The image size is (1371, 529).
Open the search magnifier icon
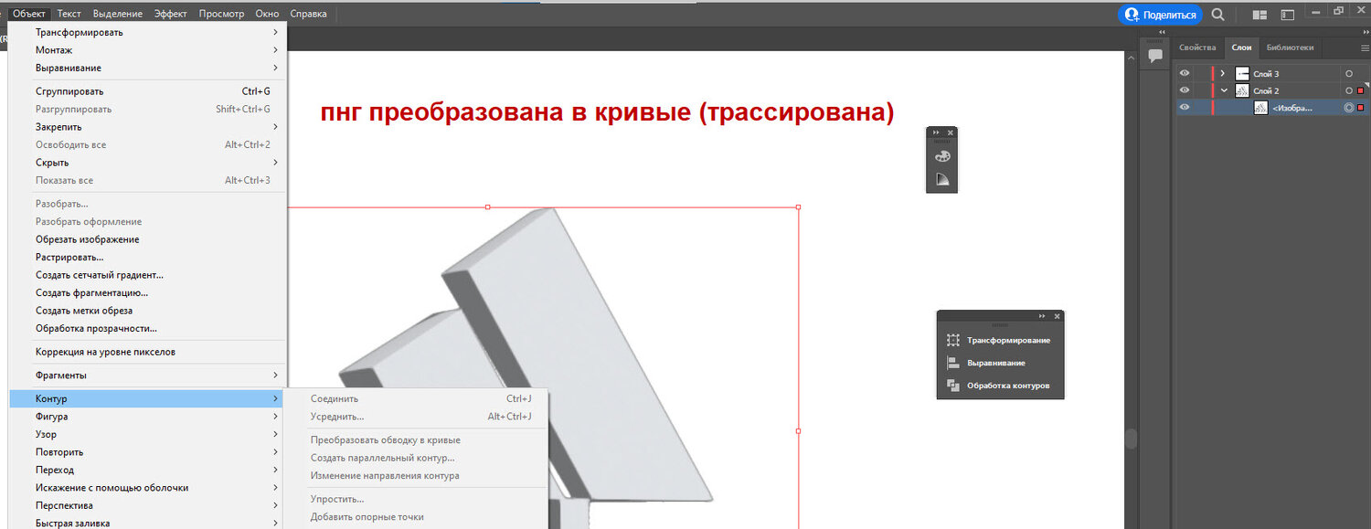[x=1217, y=15]
